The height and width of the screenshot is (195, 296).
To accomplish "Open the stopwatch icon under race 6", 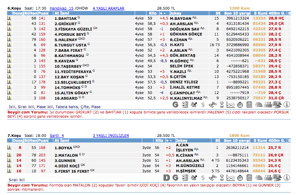I will pyautogui.click(x=240, y=105).
